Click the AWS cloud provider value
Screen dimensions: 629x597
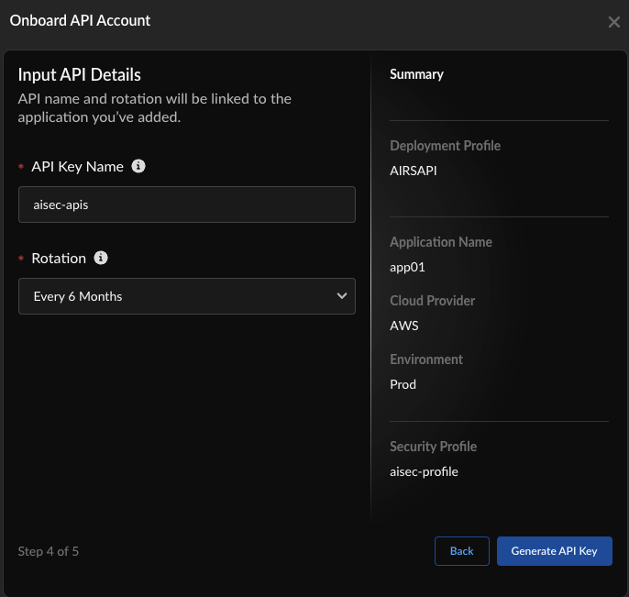point(403,326)
